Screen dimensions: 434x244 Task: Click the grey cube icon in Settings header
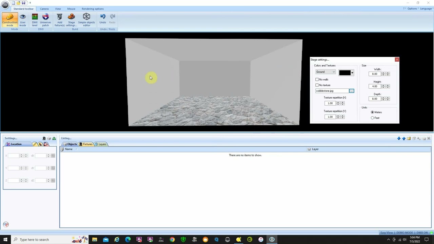49,138
